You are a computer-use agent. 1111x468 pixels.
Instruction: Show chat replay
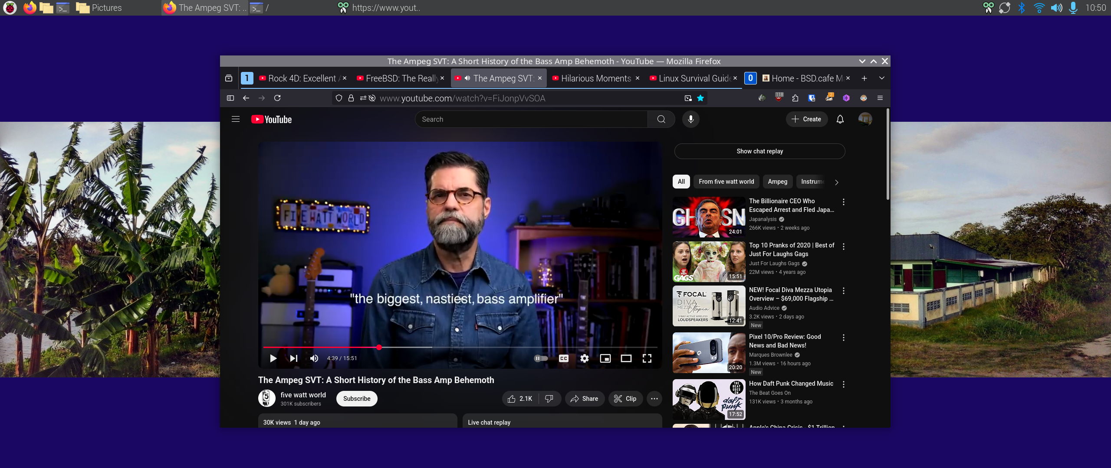click(759, 151)
